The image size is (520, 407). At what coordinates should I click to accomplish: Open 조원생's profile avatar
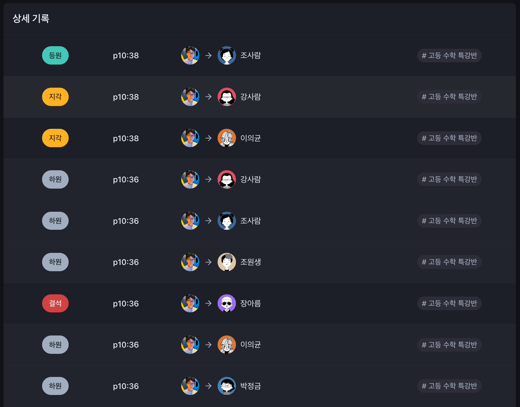click(226, 262)
